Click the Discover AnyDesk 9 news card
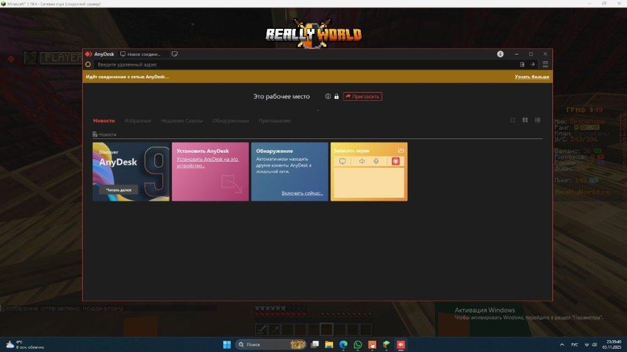This screenshot has width=627, height=352. click(x=131, y=172)
